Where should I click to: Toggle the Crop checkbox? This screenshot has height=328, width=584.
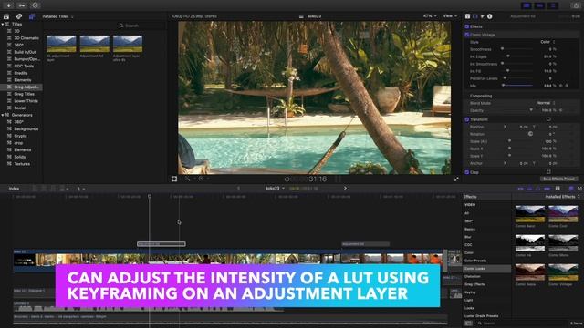point(467,172)
